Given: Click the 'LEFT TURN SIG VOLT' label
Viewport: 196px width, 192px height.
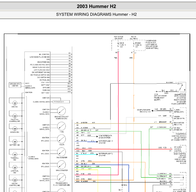Looking at the screenshot, I should [42, 70].
